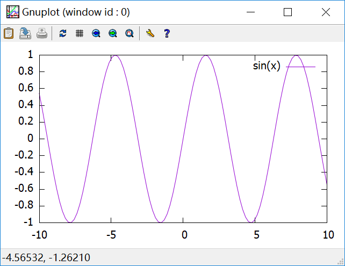Close the Gnuplot window
This screenshot has height=266, width=345.
coord(326,12)
